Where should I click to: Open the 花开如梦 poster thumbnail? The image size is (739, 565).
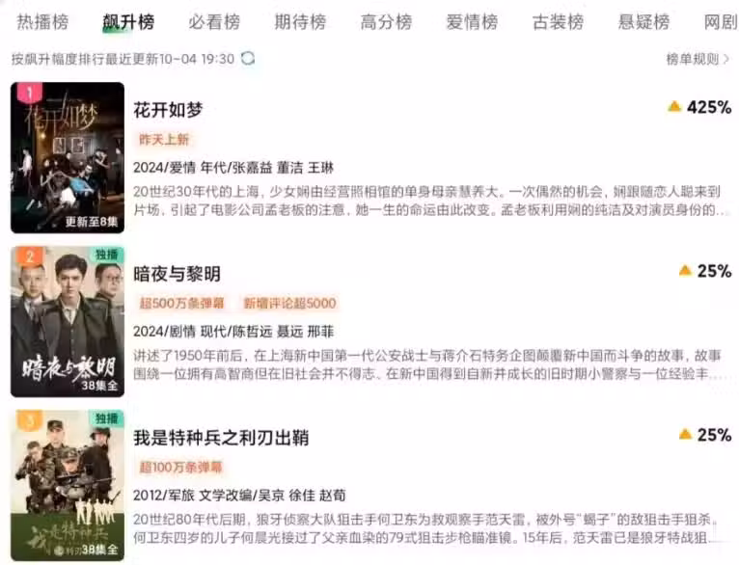[x=68, y=158]
